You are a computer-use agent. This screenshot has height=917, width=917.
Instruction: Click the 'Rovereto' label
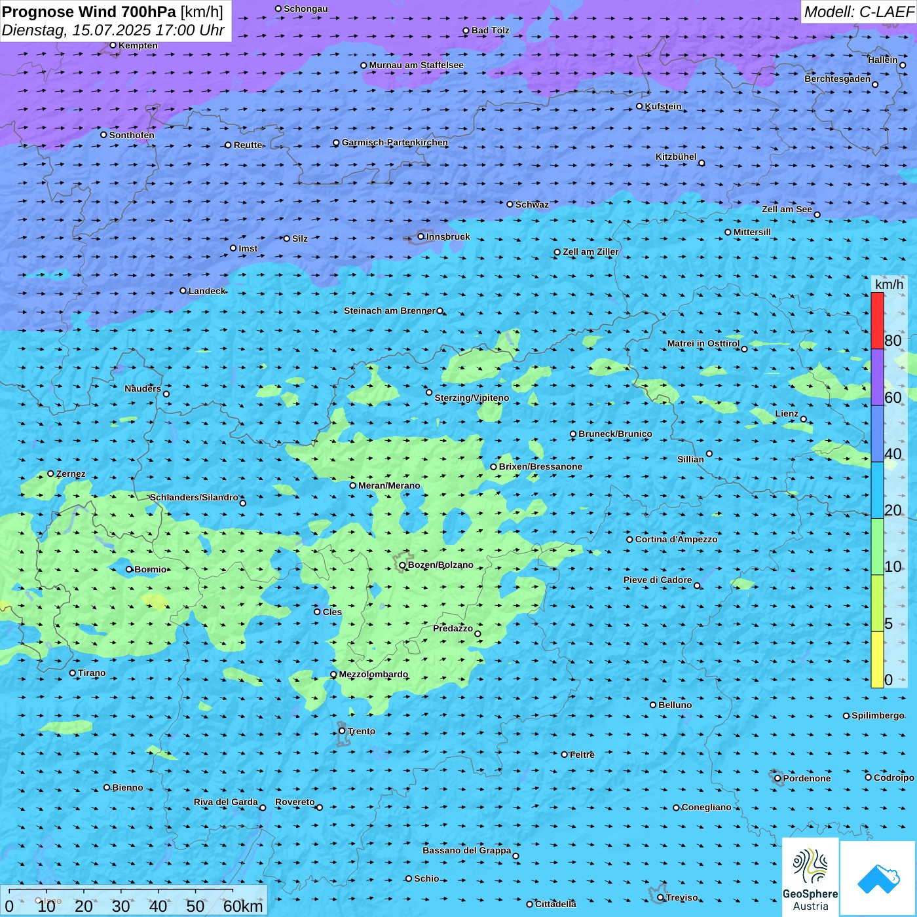pos(295,802)
